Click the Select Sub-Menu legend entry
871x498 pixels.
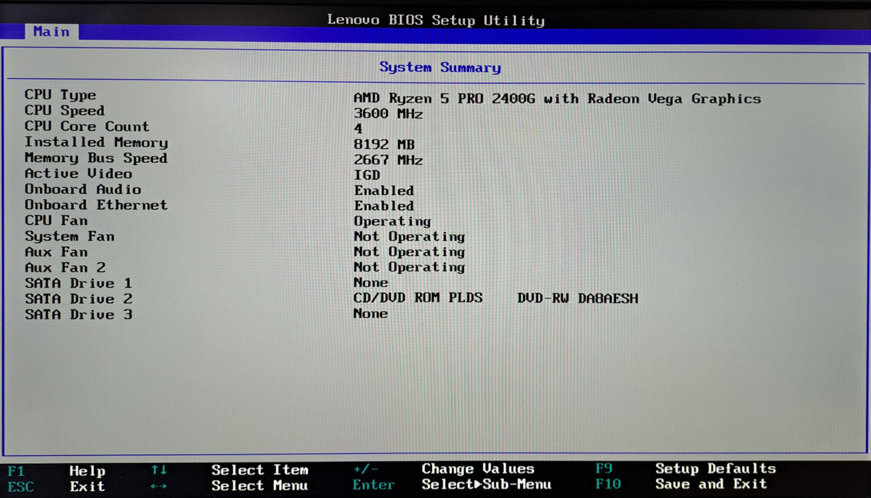[486, 484]
